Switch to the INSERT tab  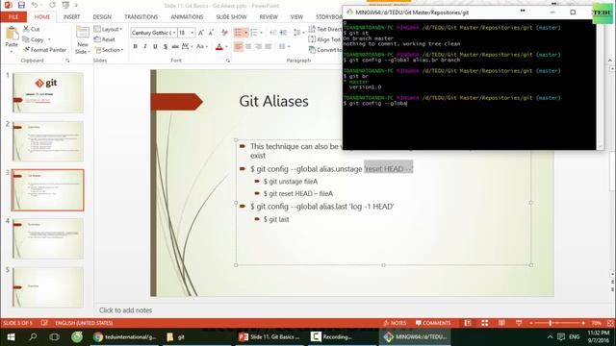[x=71, y=17]
